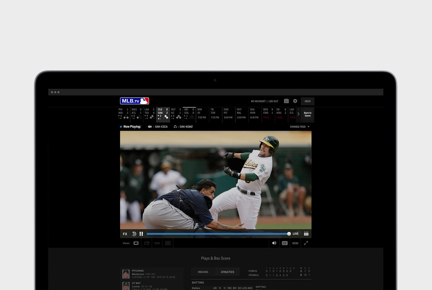
Task: Toggle closed captions CC
Action: (x=285, y=243)
